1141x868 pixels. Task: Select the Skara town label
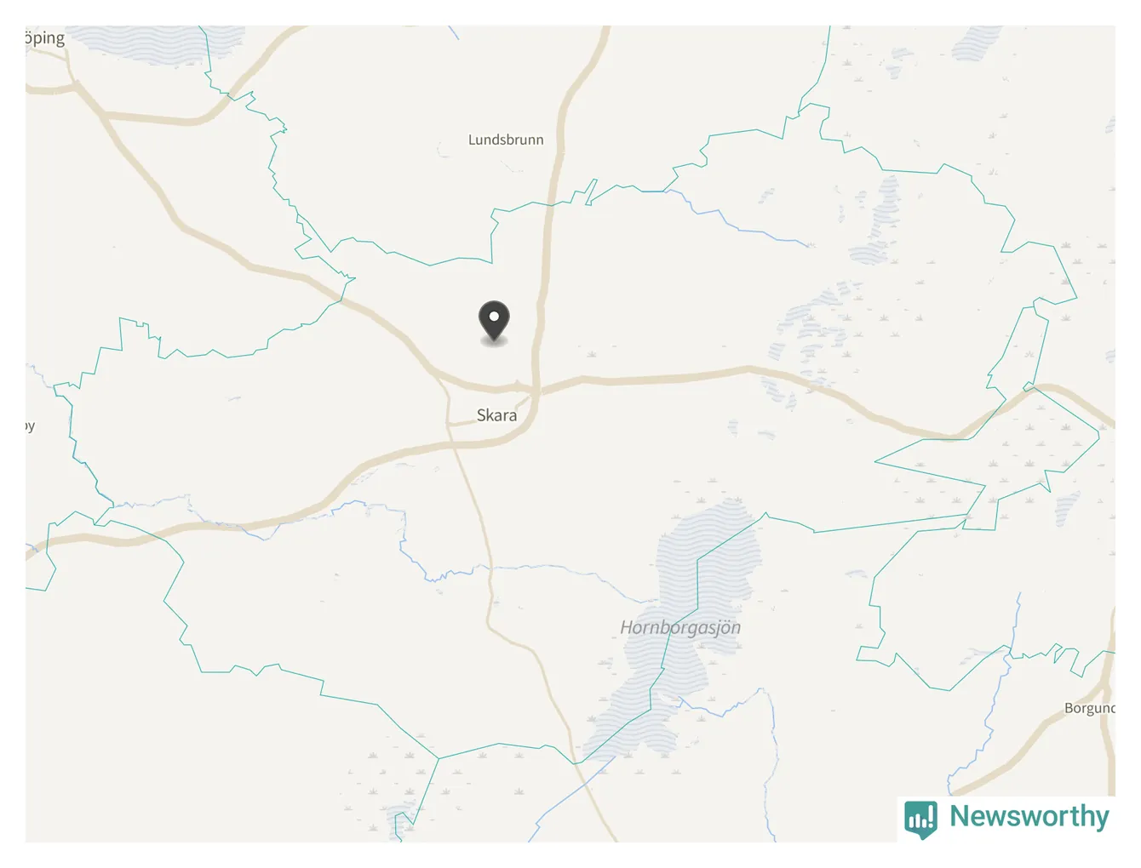tap(496, 415)
